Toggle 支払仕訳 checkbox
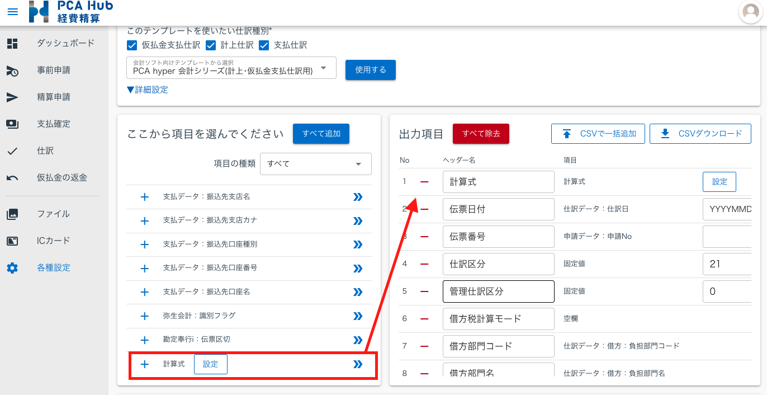The image size is (767, 395). (x=264, y=45)
